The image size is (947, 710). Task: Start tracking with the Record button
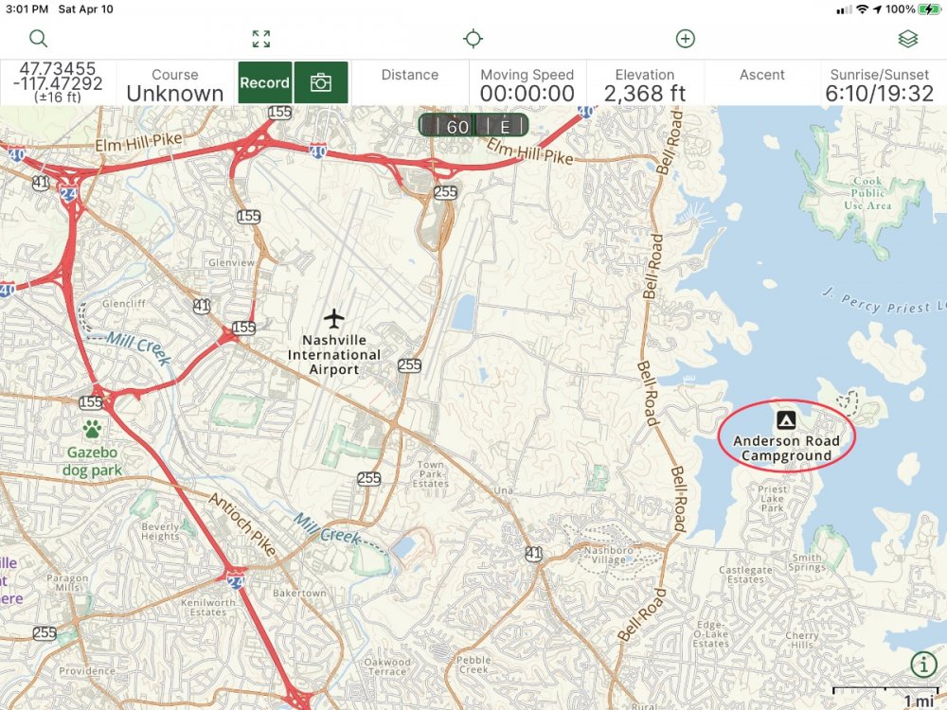pyautogui.click(x=265, y=82)
